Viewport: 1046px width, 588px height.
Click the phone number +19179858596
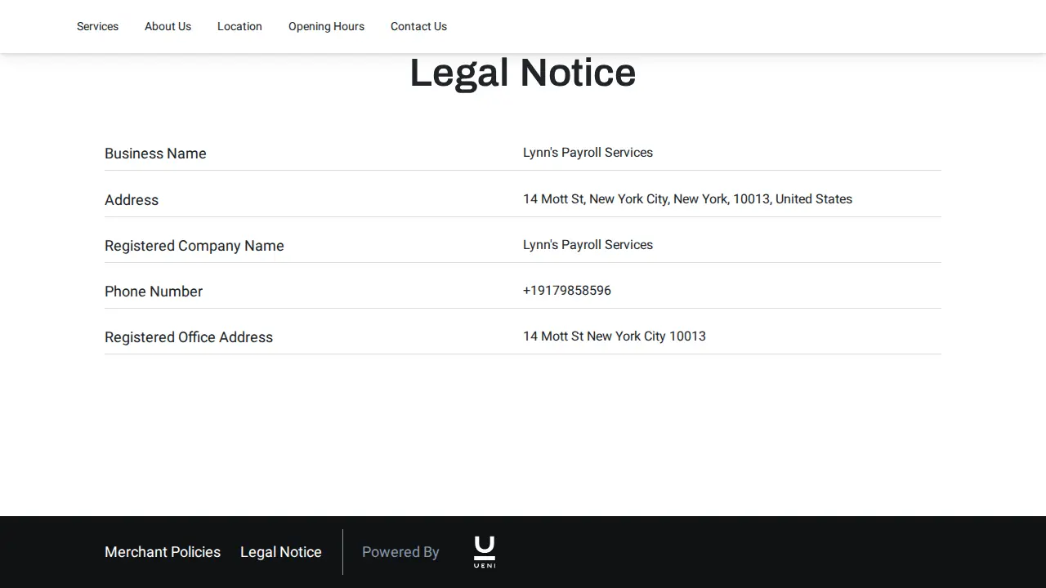click(567, 291)
